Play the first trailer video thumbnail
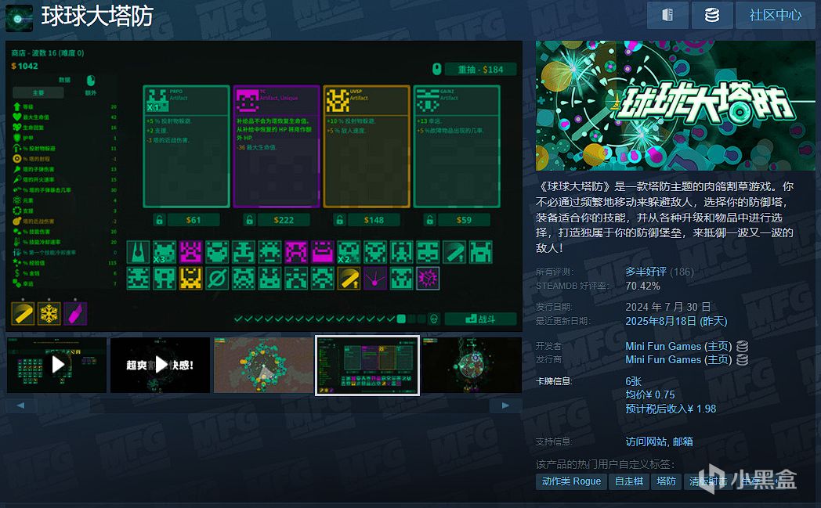821x508 pixels. (x=56, y=365)
